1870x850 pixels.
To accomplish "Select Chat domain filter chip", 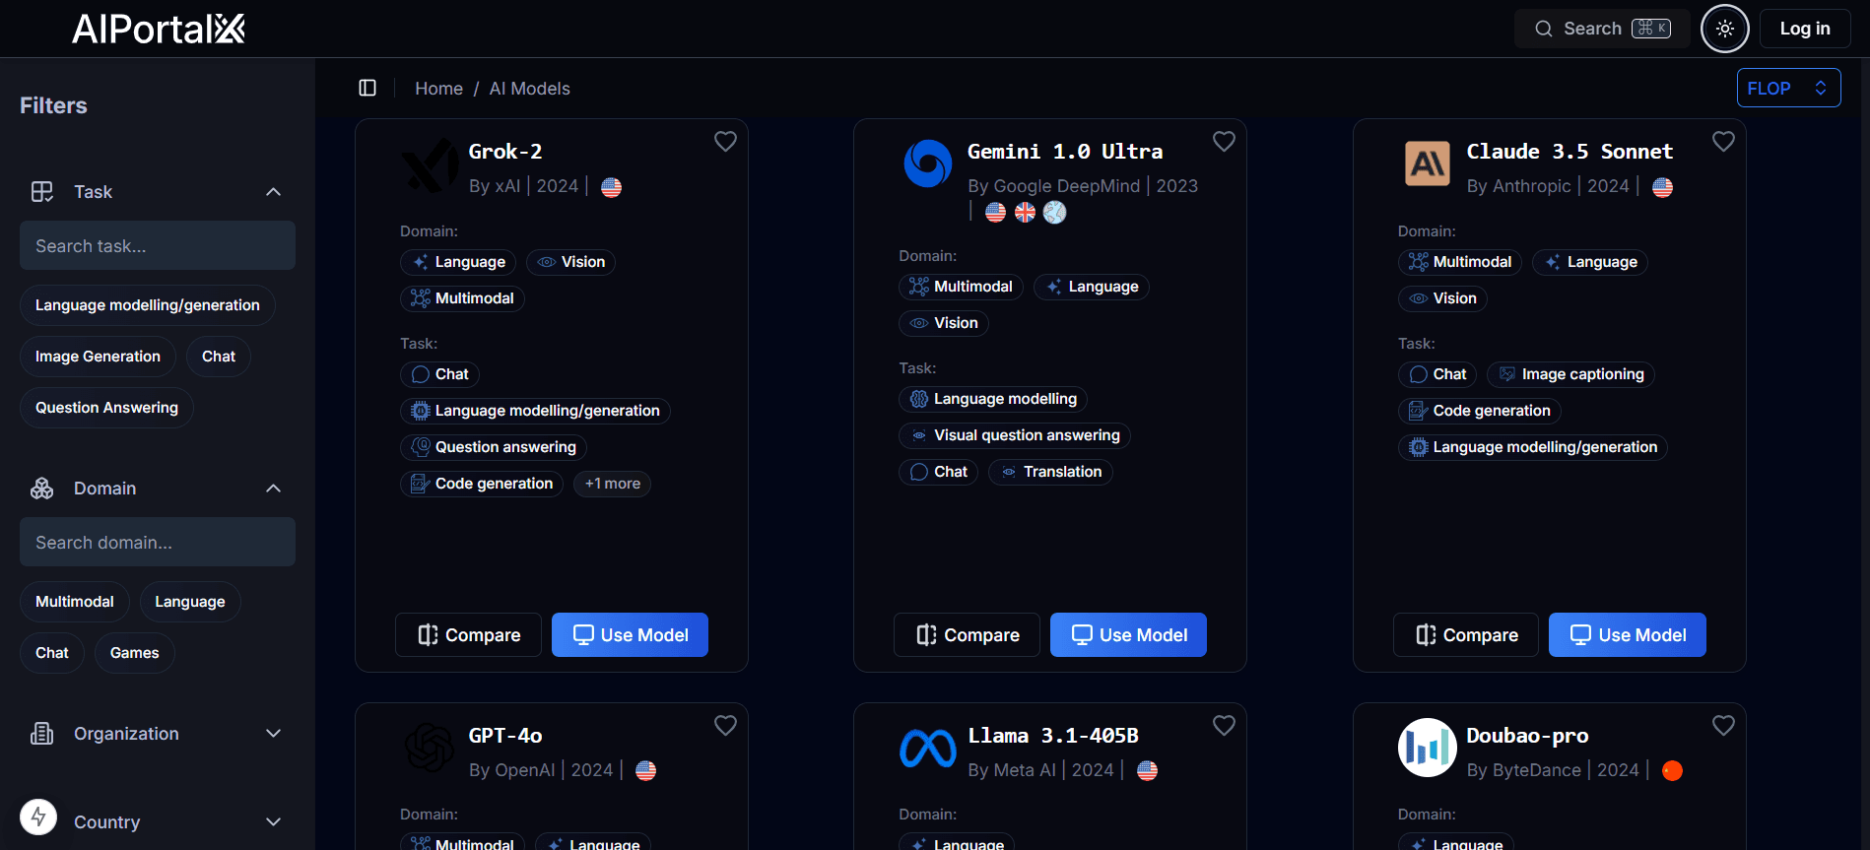I will pos(52,653).
